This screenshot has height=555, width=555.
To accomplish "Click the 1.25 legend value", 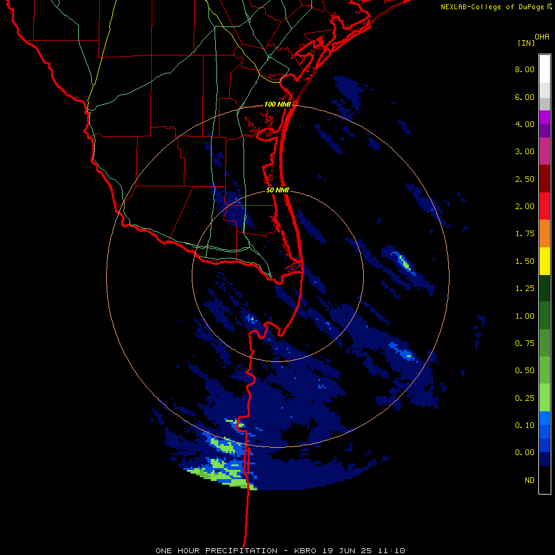I will [525, 289].
